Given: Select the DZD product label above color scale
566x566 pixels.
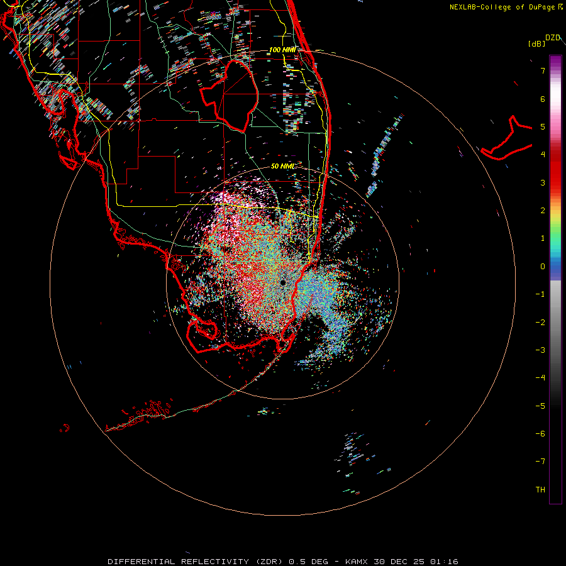Looking at the screenshot, I should click(552, 38).
